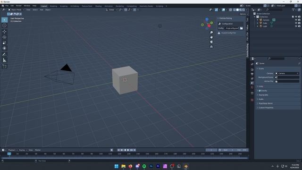This screenshot has width=302, height=170.
Task: Open the viewport Options dropdown
Action: (x=243, y=14)
